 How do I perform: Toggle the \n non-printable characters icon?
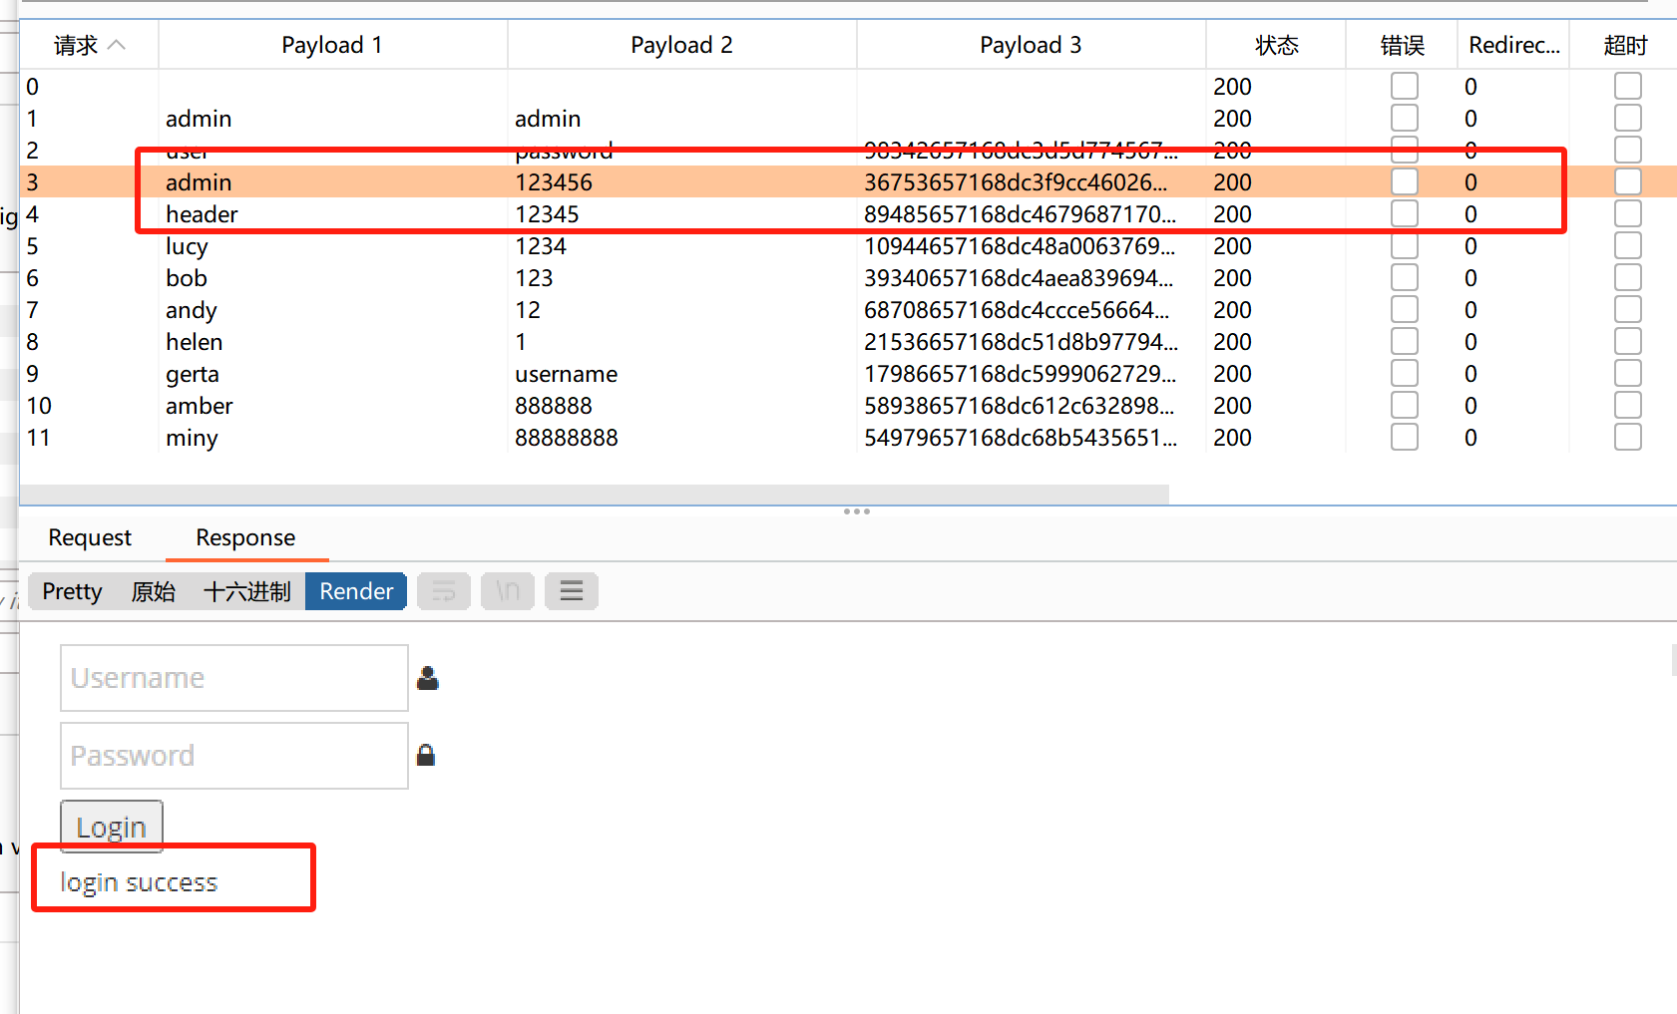click(508, 591)
